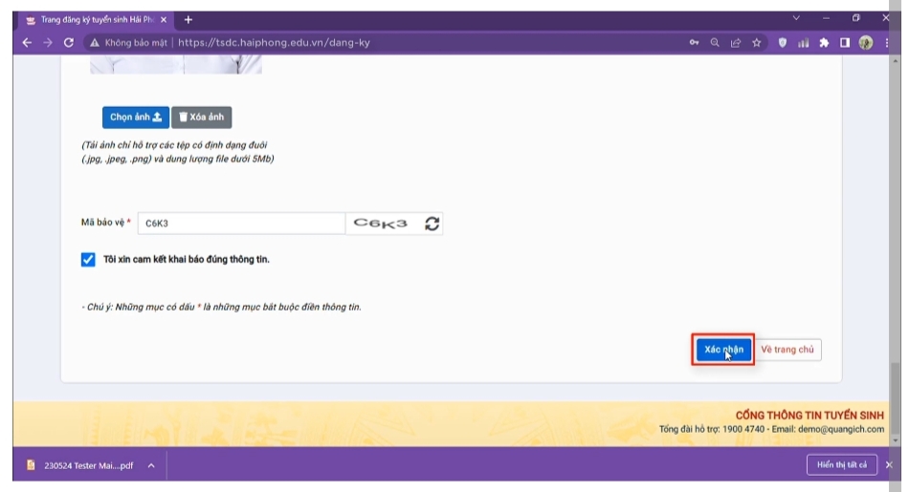This screenshot has width=909, height=492.
Task: Open the browser extensions puzzle icon
Action: (824, 42)
